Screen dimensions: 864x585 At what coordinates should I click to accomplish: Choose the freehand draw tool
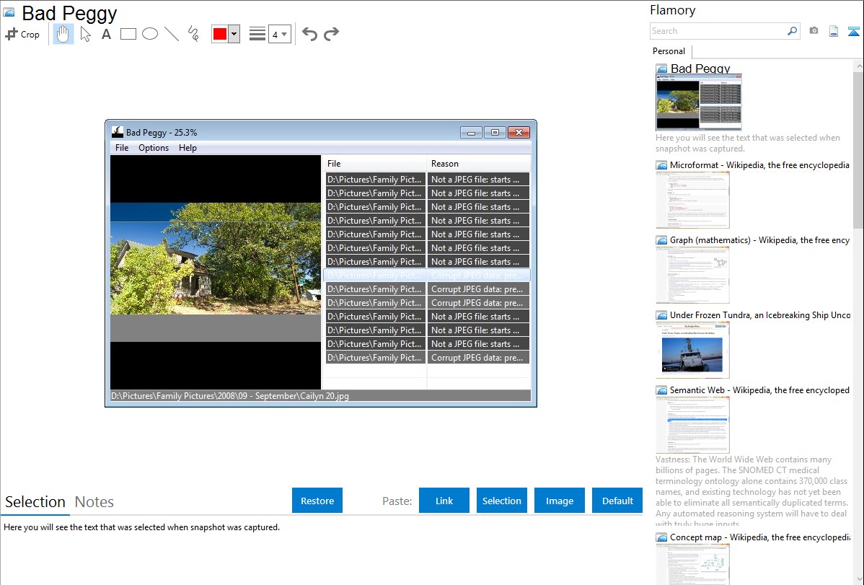coord(193,34)
